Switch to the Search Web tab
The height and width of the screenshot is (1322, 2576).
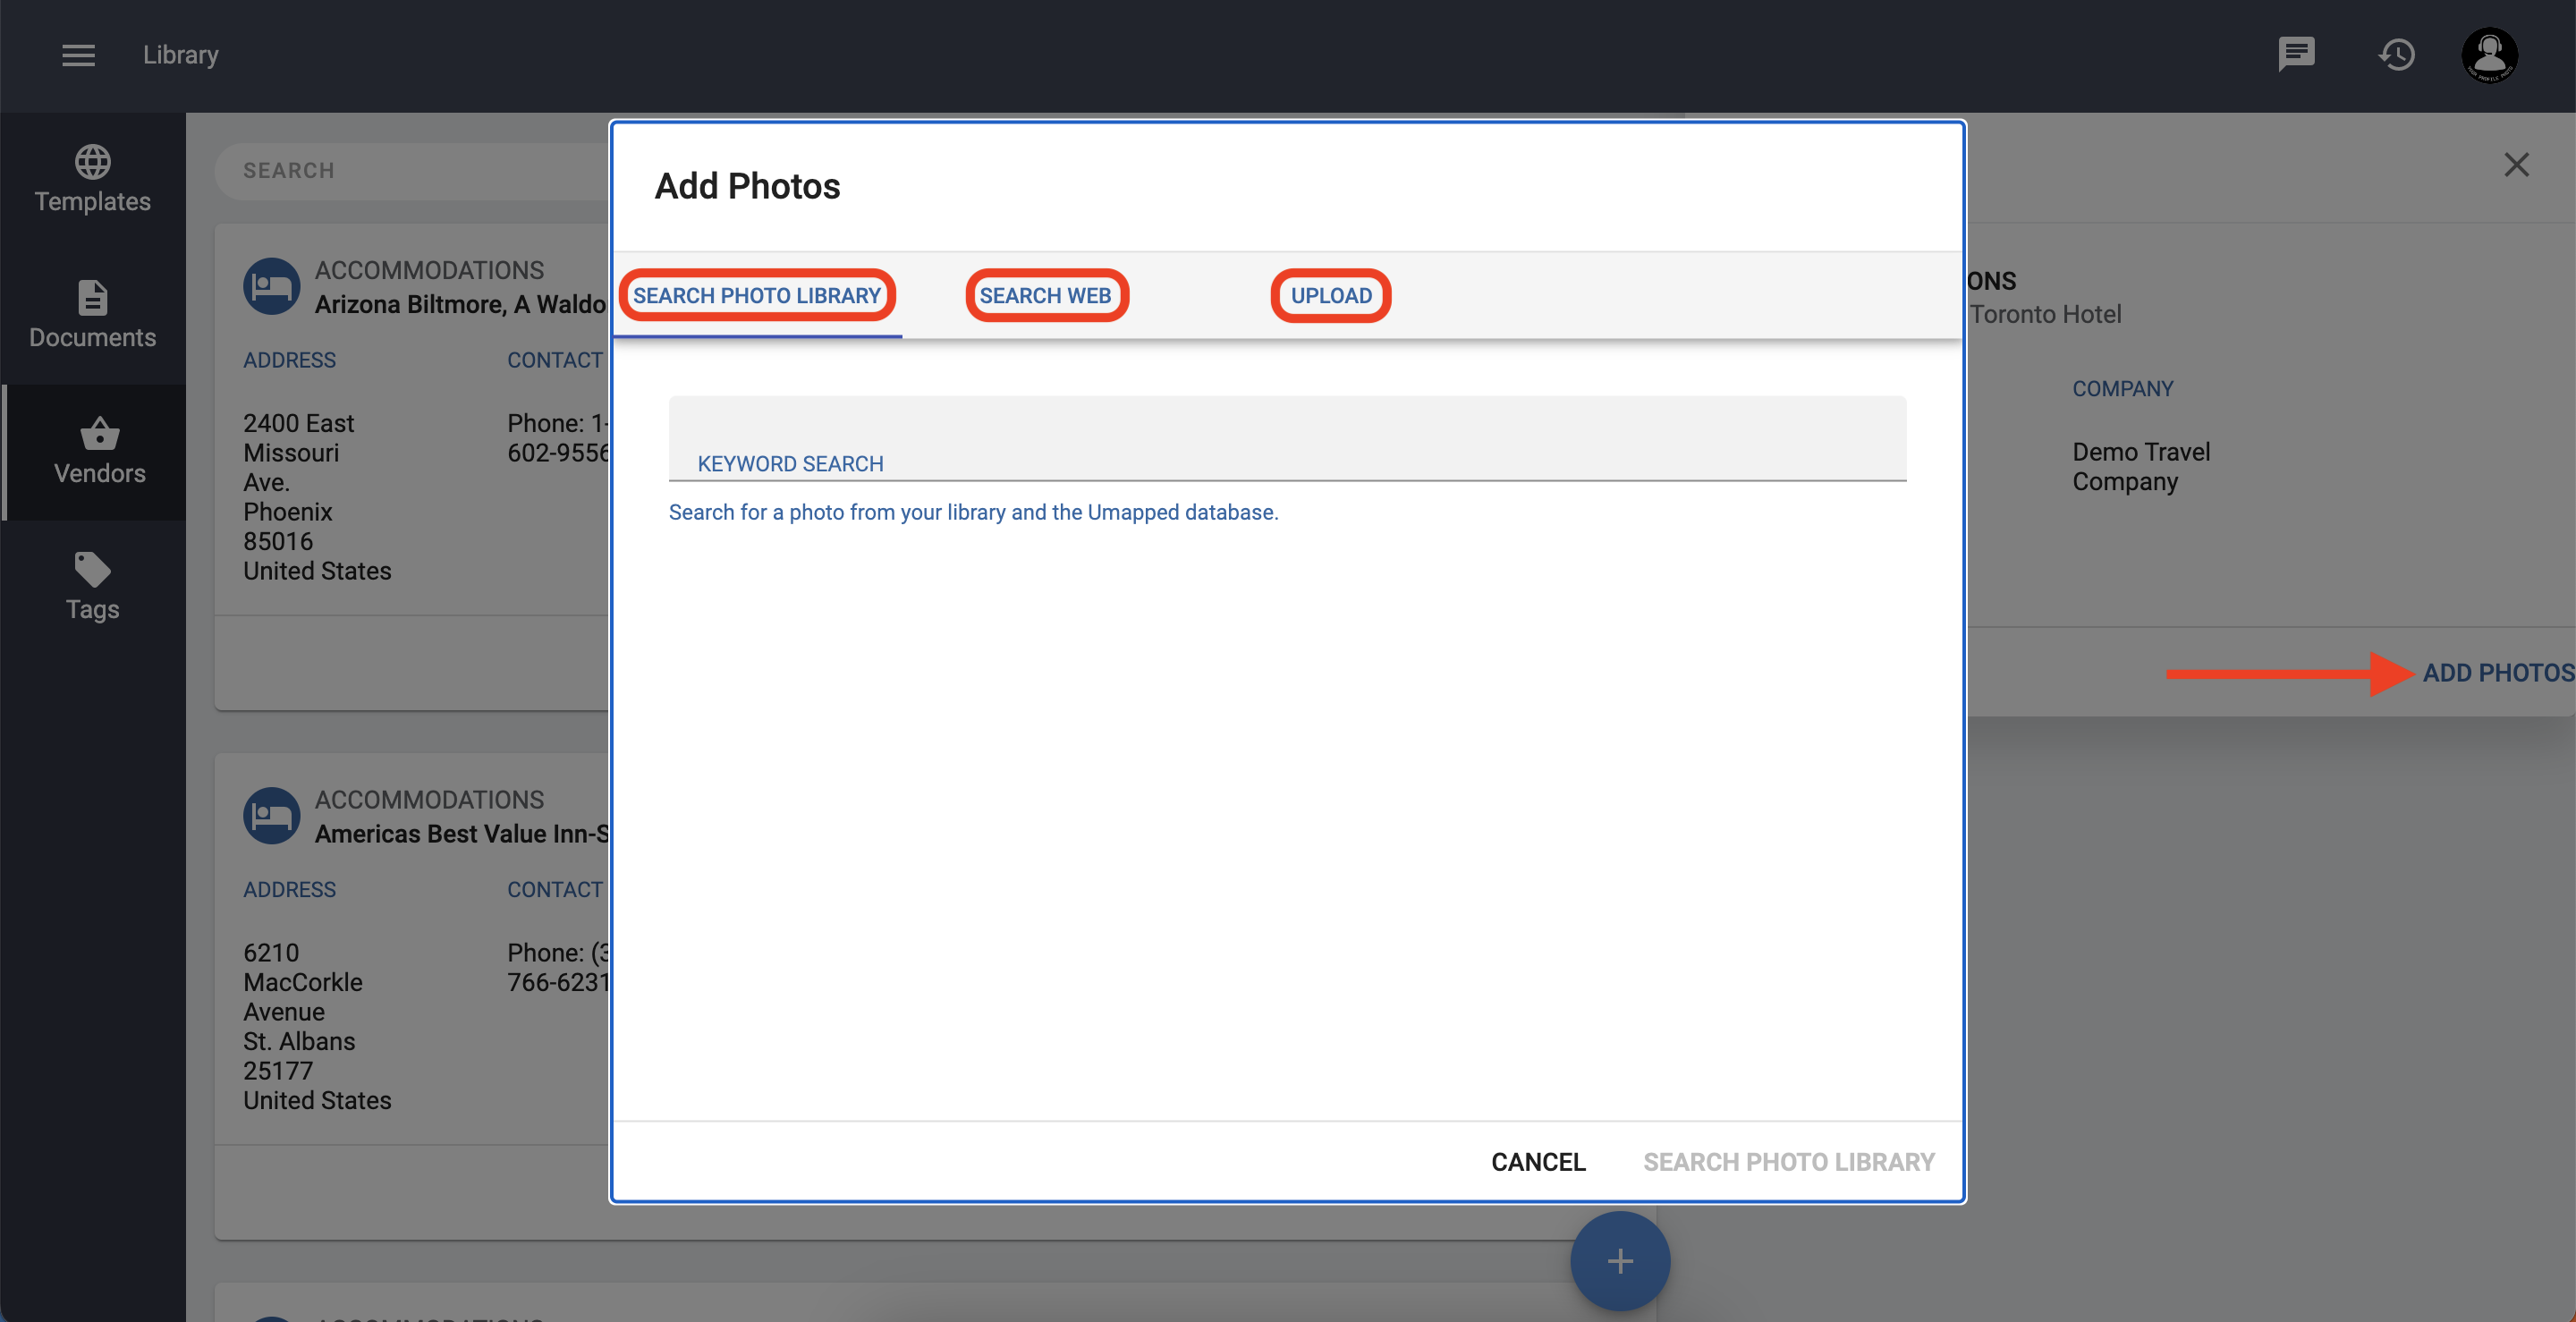[x=1046, y=296]
